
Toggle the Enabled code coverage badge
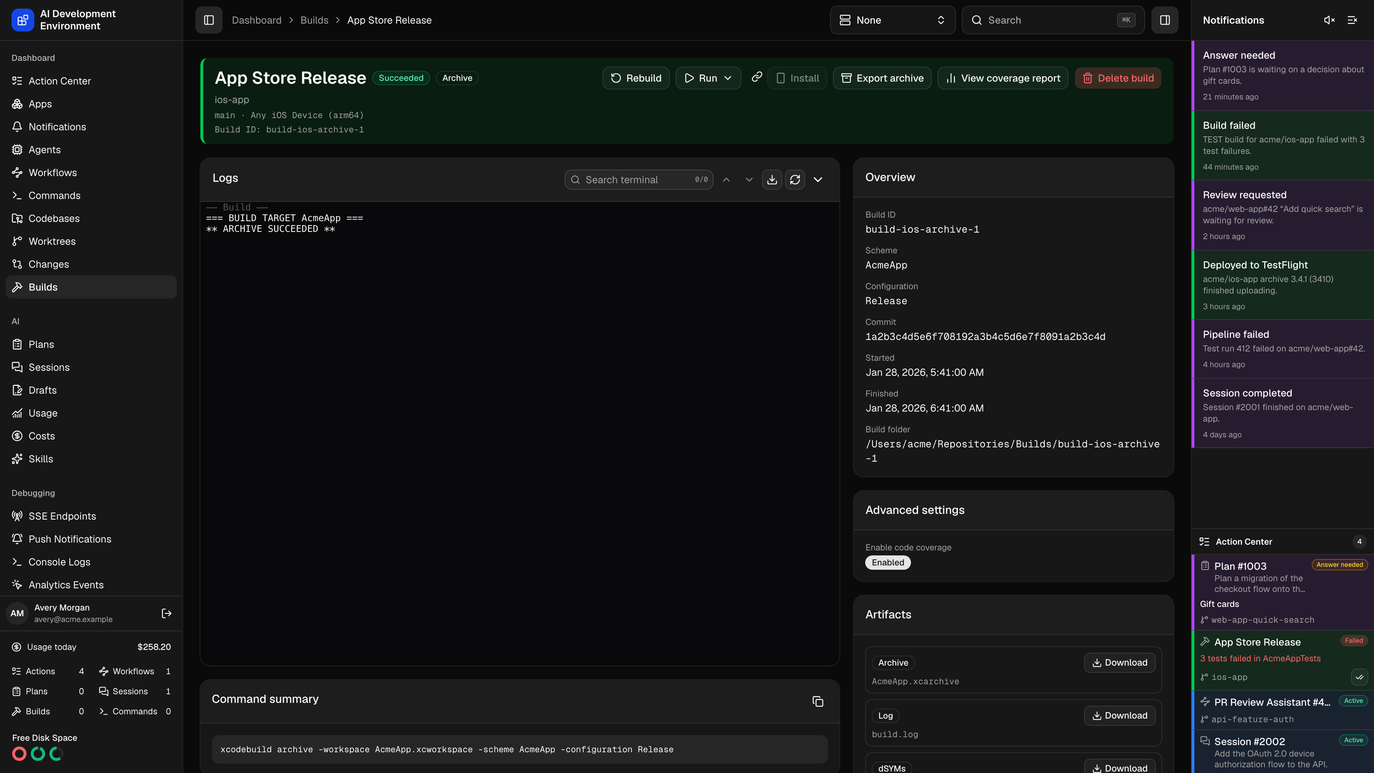[887, 562]
